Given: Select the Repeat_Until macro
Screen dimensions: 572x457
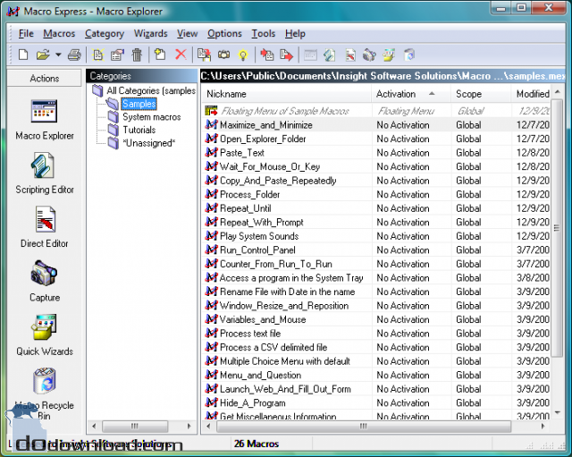Looking at the screenshot, I should [x=376, y=208].
